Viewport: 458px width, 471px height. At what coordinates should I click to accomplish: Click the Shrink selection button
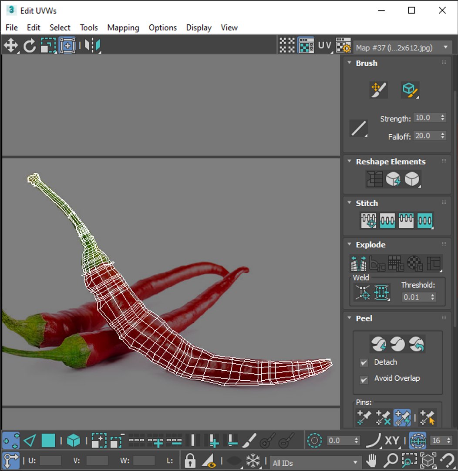(x=118, y=440)
